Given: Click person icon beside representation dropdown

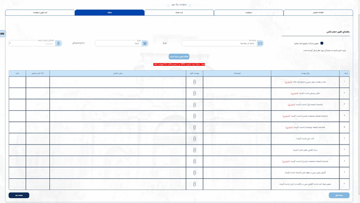Looking at the screenshot, I should (x=58, y=43).
